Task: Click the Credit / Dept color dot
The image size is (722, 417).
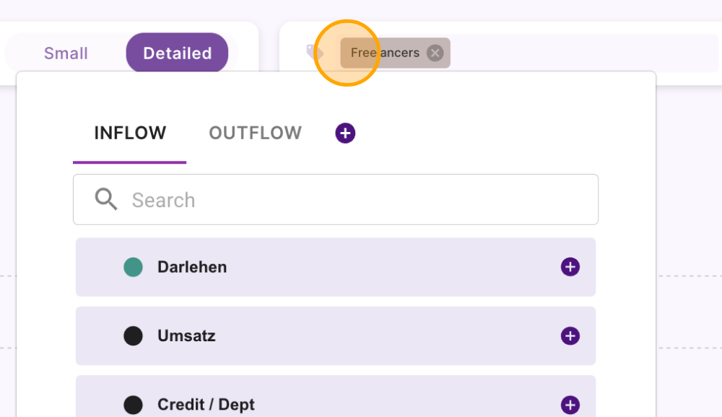Action: [133, 405]
